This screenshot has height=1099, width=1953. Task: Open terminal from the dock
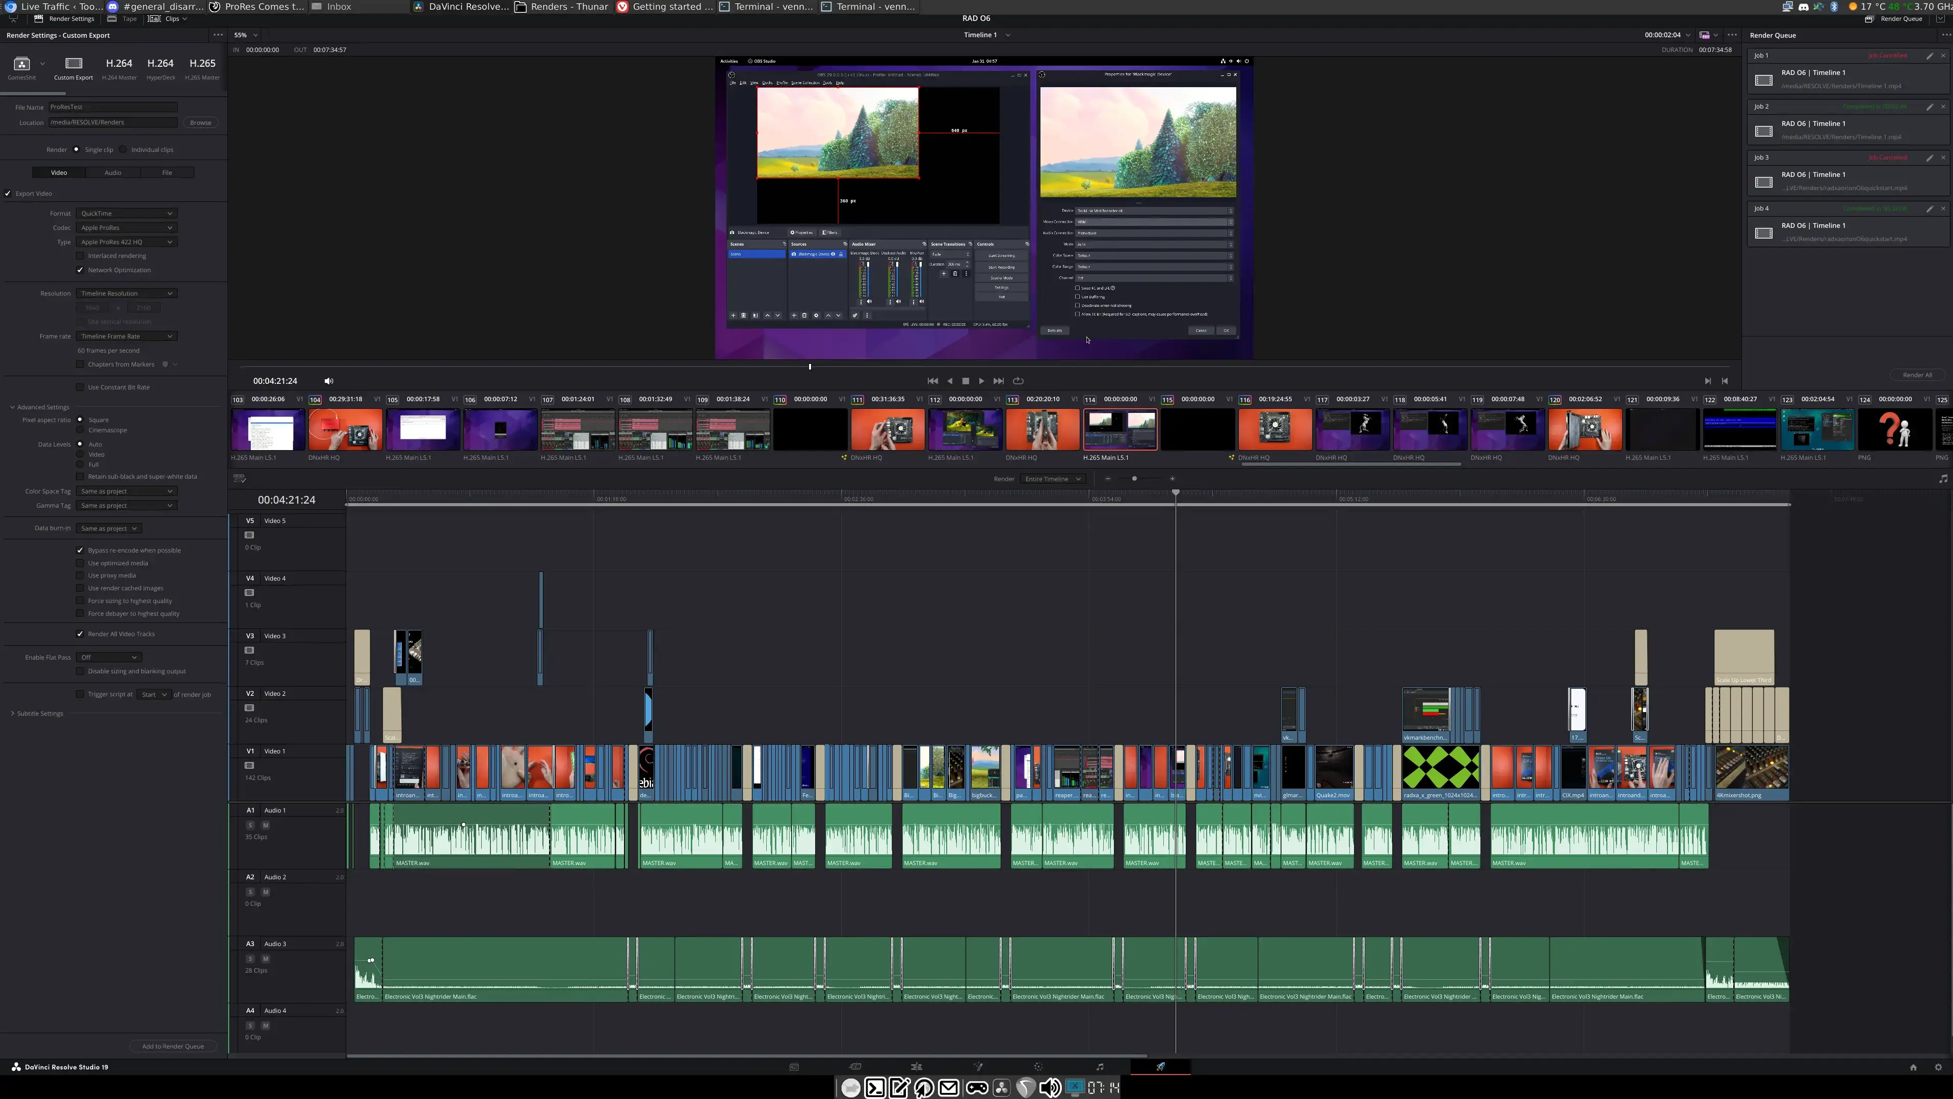pos(875,1088)
